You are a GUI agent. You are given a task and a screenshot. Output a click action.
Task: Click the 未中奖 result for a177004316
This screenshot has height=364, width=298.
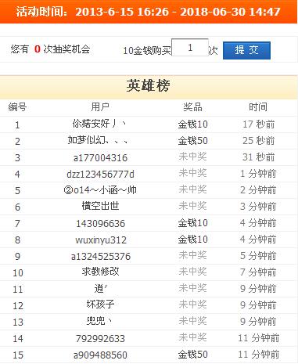[x=192, y=157]
